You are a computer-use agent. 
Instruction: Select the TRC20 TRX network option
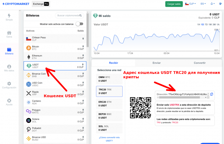(x=109, y=91)
